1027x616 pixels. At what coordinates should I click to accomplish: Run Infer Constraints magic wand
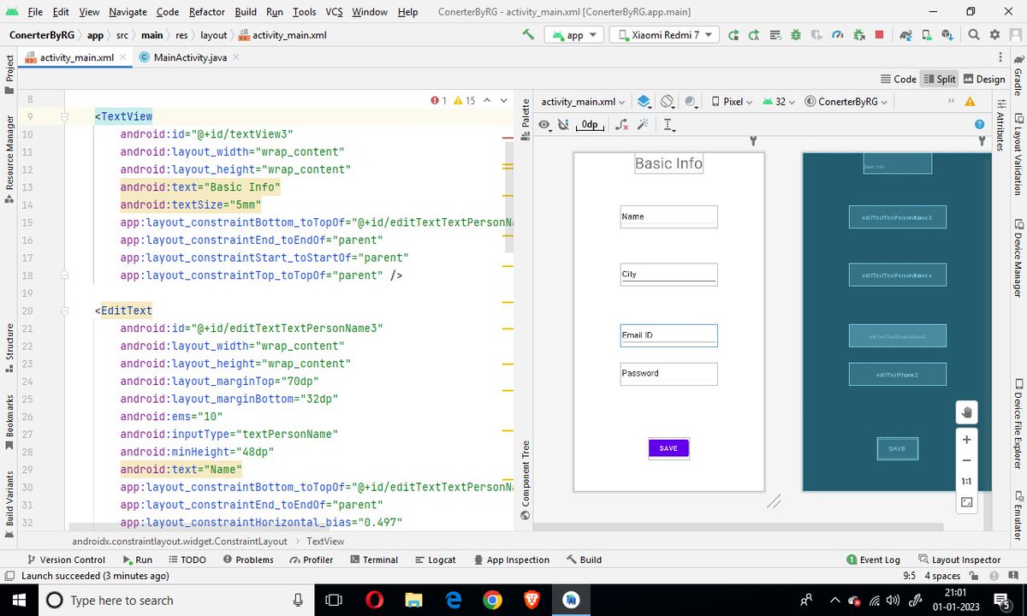pyautogui.click(x=643, y=125)
